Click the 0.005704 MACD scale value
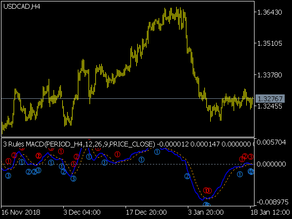This screenshot has width=292, height=219. tap(271, 142)
